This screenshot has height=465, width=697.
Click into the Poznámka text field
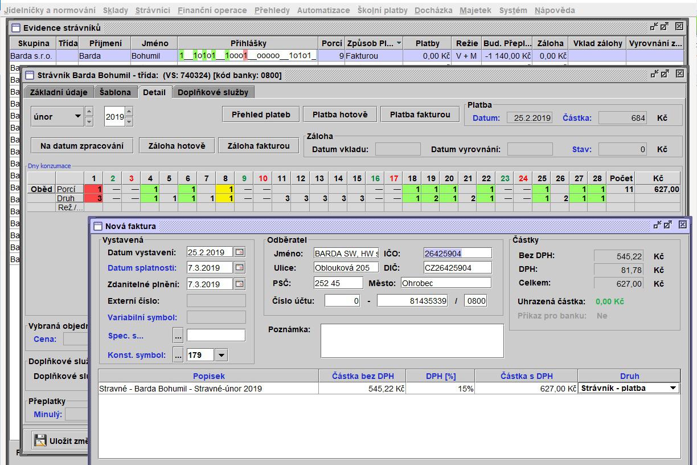tap(412, 340)
